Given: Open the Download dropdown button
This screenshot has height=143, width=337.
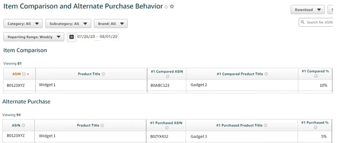Looking at the screenshot, I should click(308, 10).
